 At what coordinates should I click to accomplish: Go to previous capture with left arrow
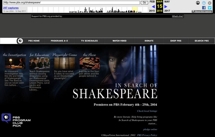[153, 7]
